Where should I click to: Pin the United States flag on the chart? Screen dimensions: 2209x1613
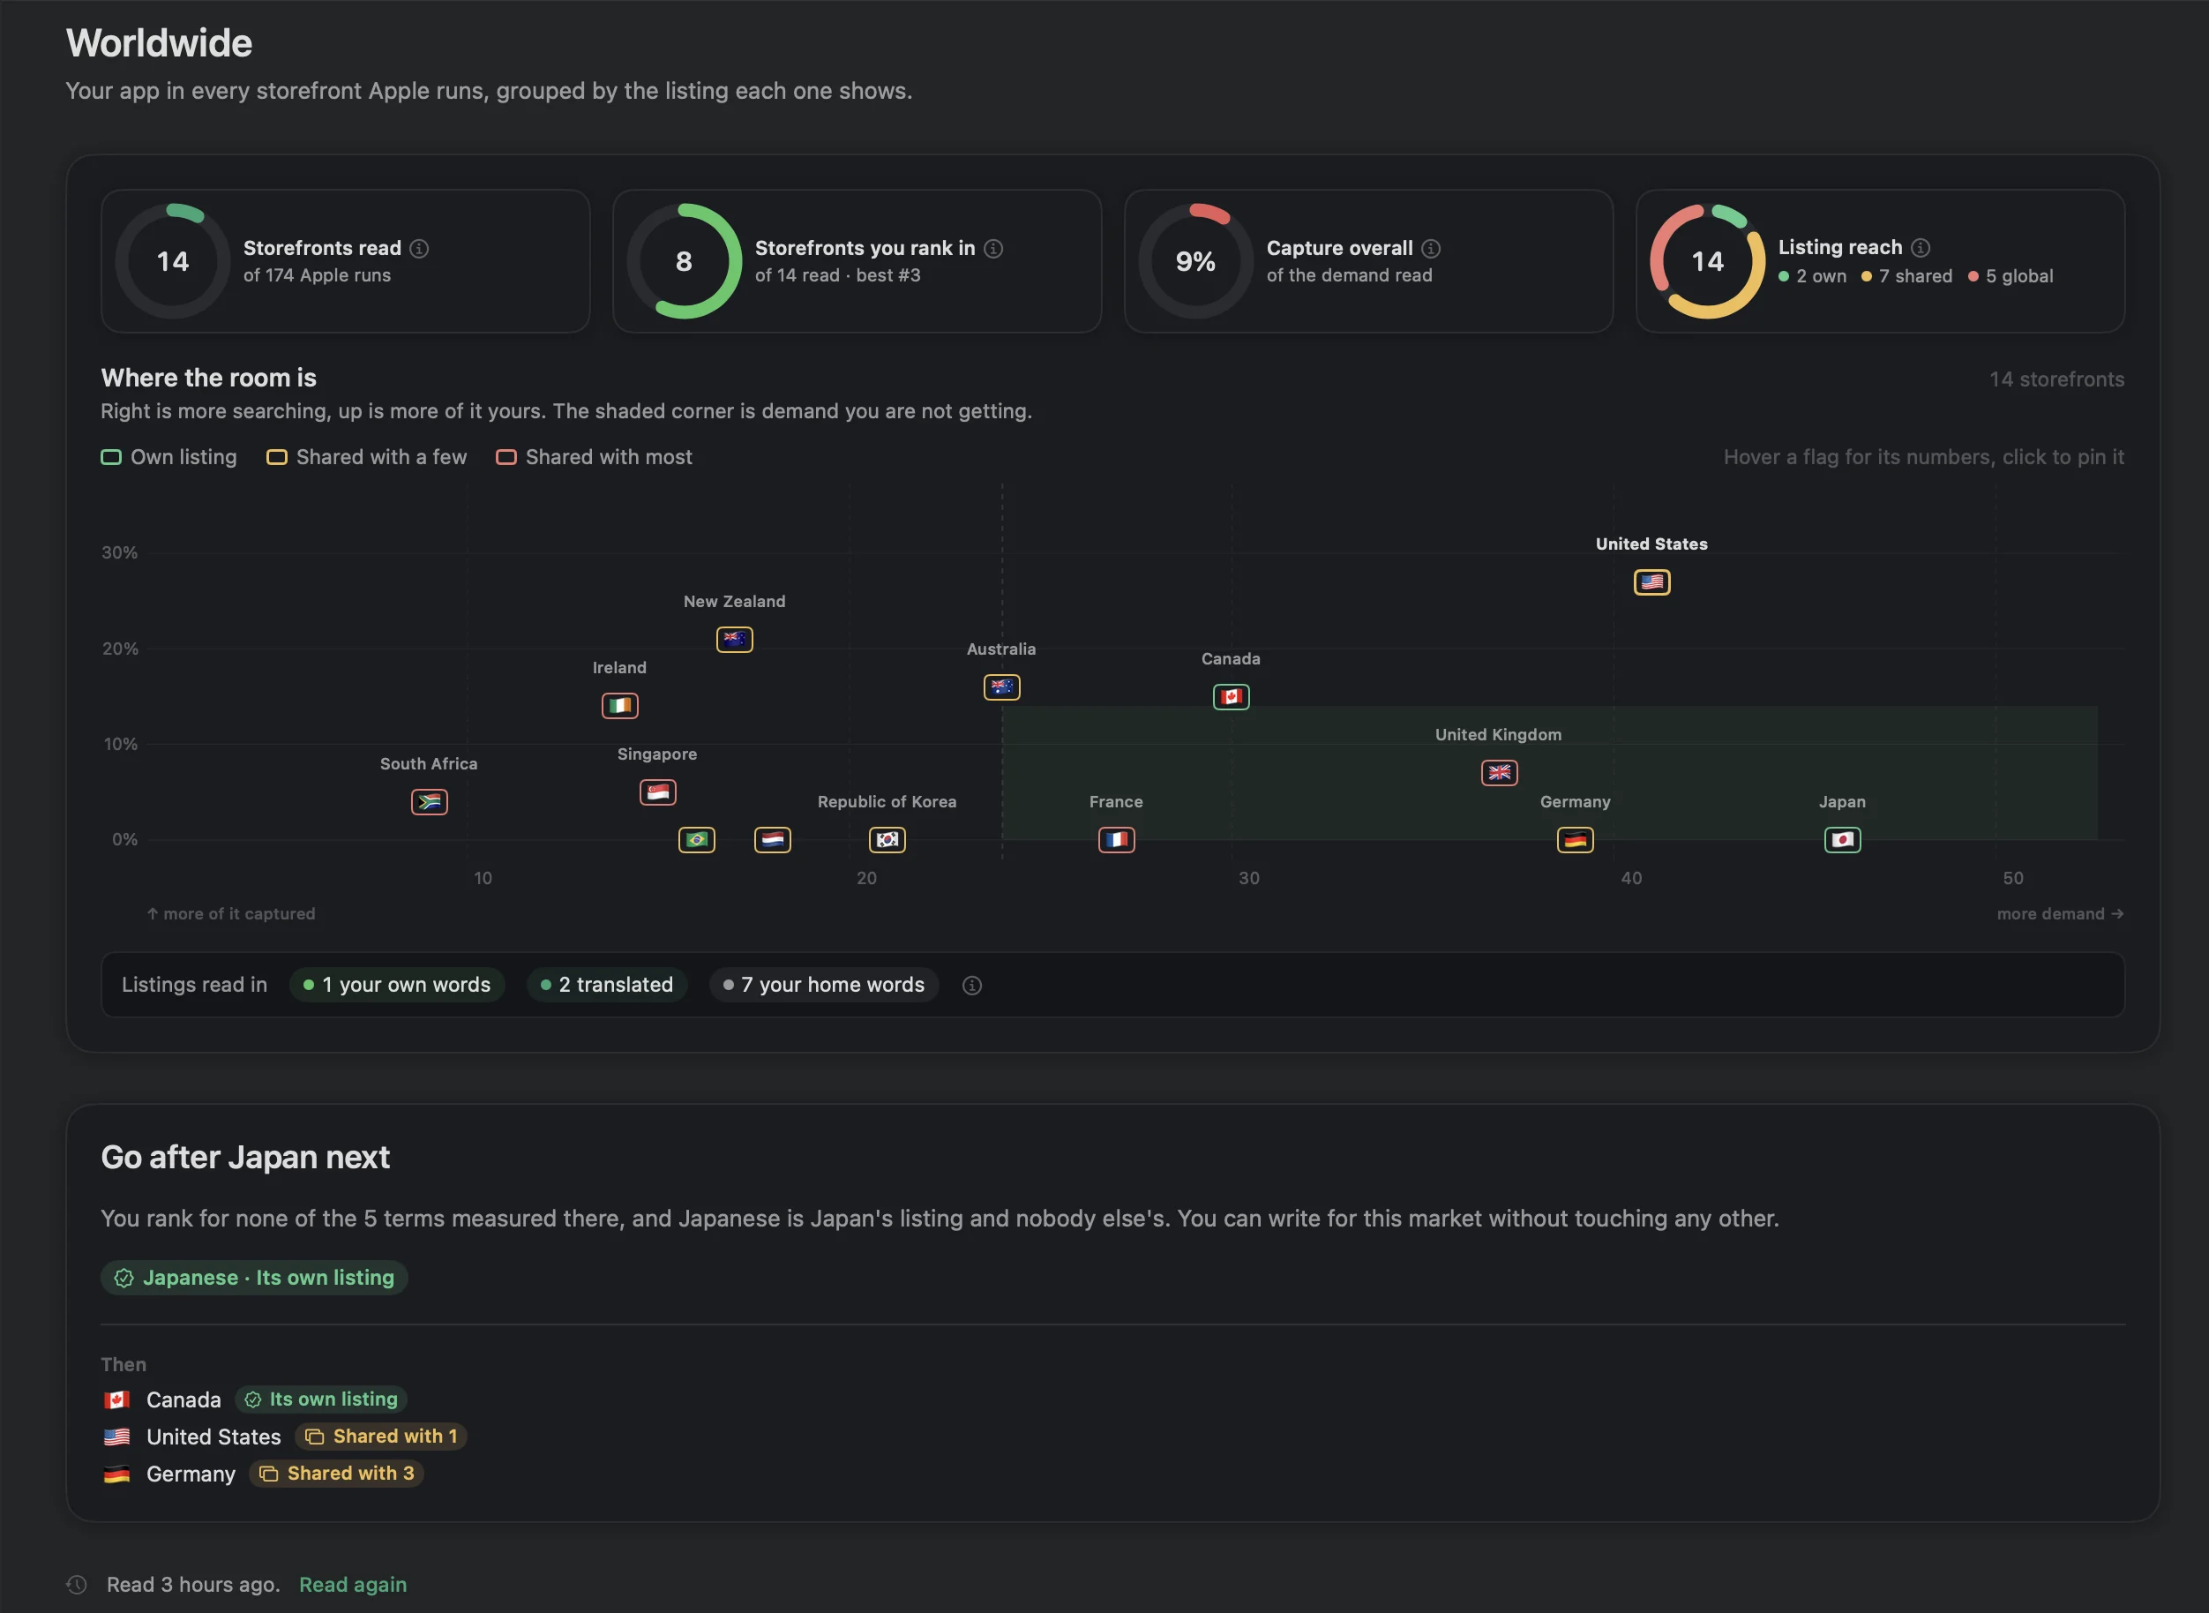point(1651,581)
